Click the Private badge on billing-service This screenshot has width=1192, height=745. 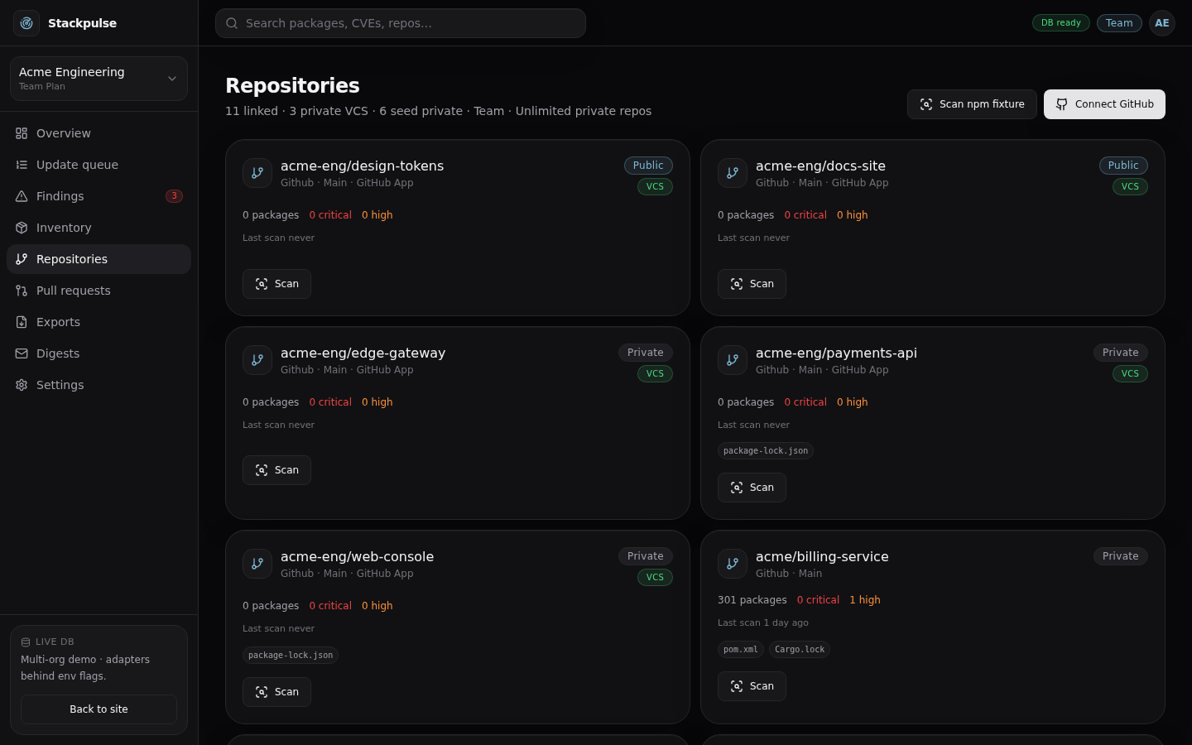click(1120, 556)
